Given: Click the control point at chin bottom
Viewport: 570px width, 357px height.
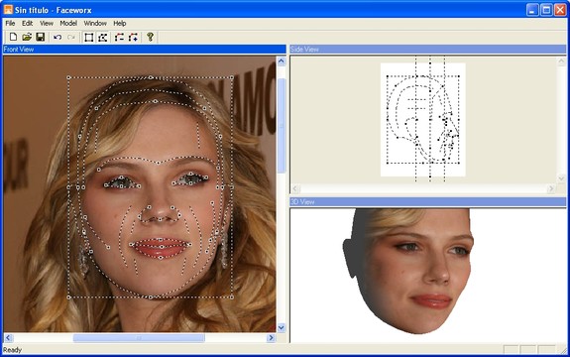Looking at the screenshot, I should coord(151,297).
